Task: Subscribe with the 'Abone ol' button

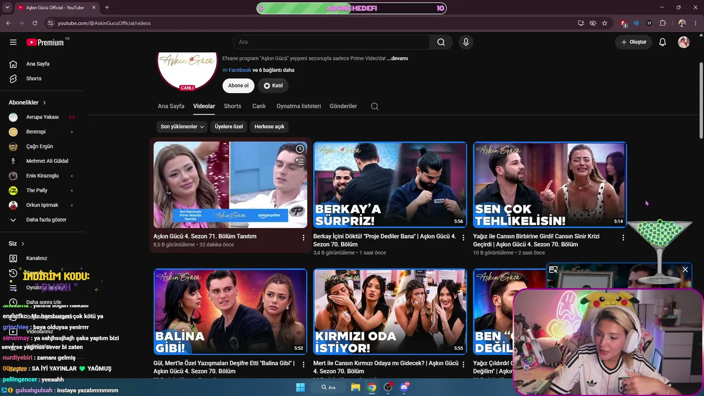Action: coord(238,86)
